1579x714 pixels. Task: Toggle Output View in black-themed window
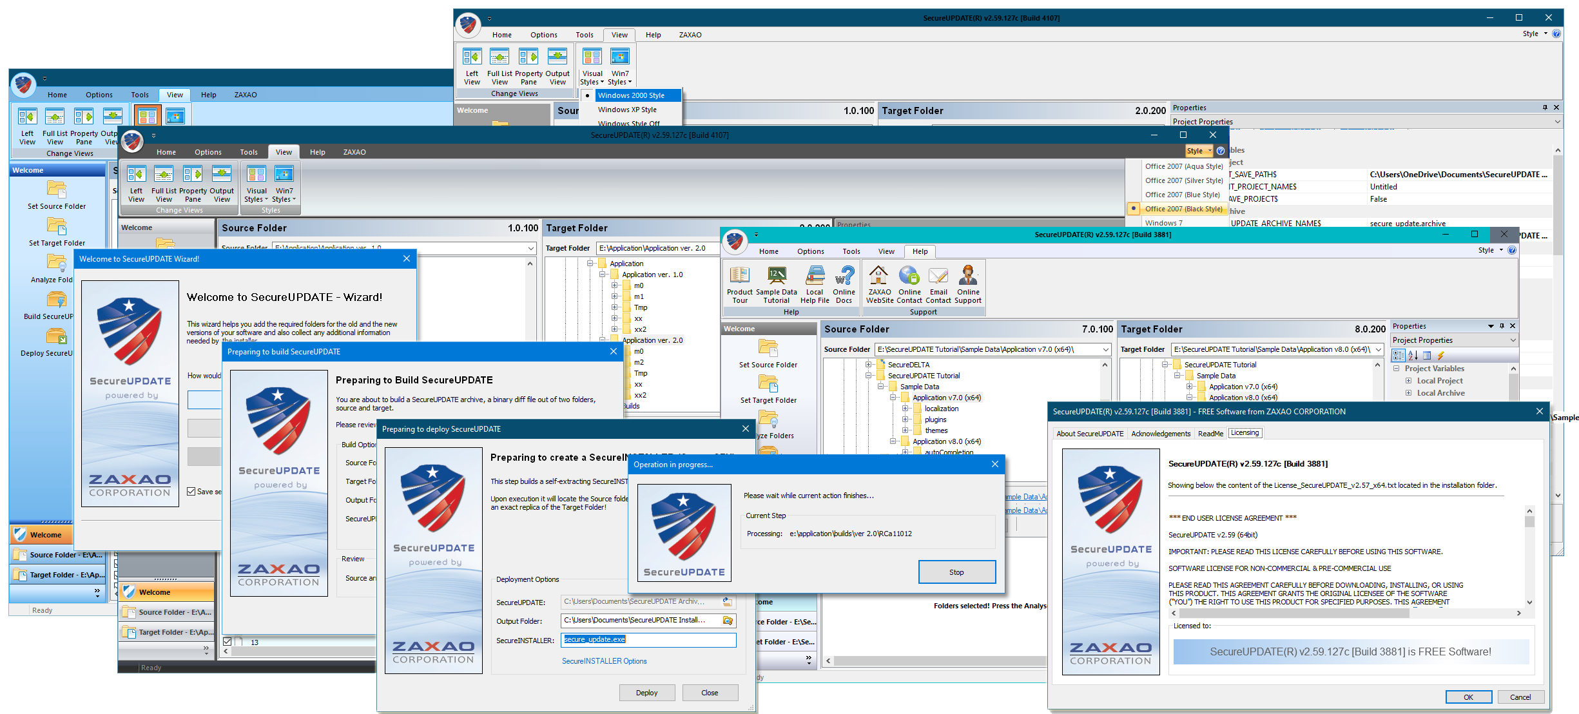pyautogui.click(x=222, y=184)
